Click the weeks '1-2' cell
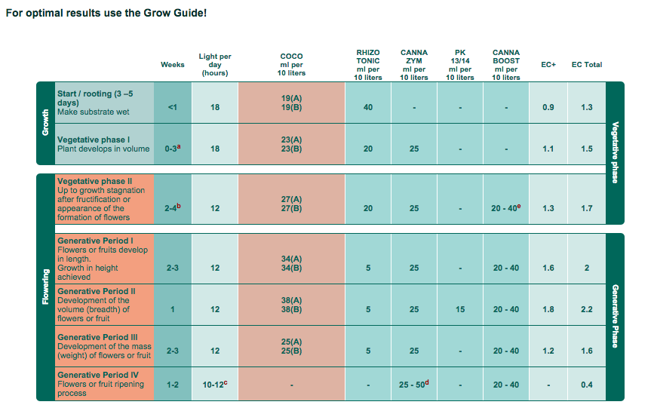This screenshot has height=414, width=654. pyautogui.click(x=173, y=384)
